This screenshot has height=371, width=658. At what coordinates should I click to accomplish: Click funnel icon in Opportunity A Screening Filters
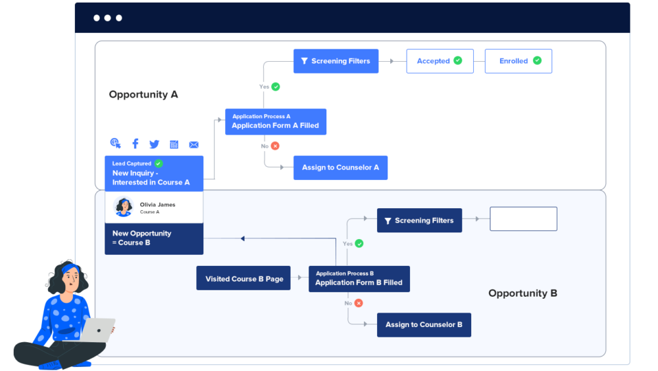304,61
